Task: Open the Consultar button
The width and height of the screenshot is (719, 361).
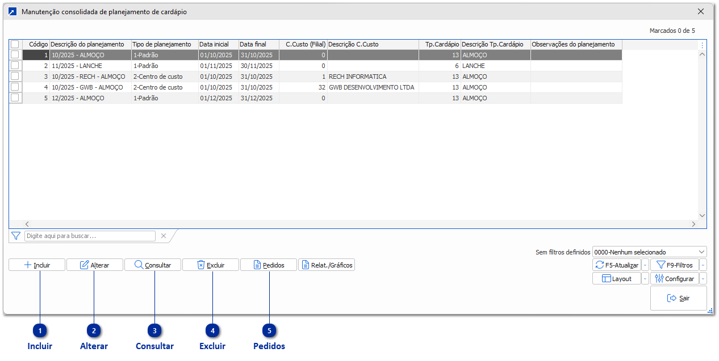Action: 153,265
